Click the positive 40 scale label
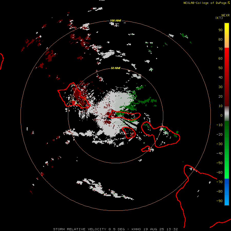This screenshot has height=231, width=231. (x=220, y=78)
